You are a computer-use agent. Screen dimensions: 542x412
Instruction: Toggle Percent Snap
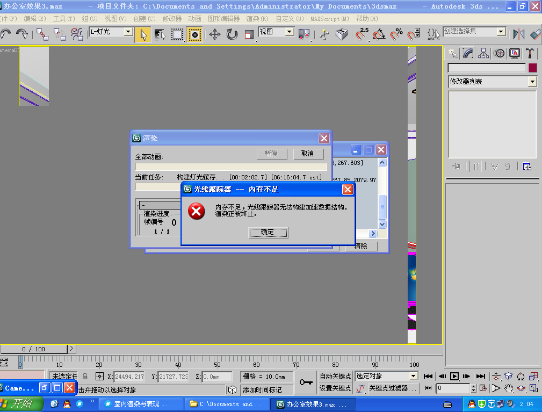(x=396, y=34)
